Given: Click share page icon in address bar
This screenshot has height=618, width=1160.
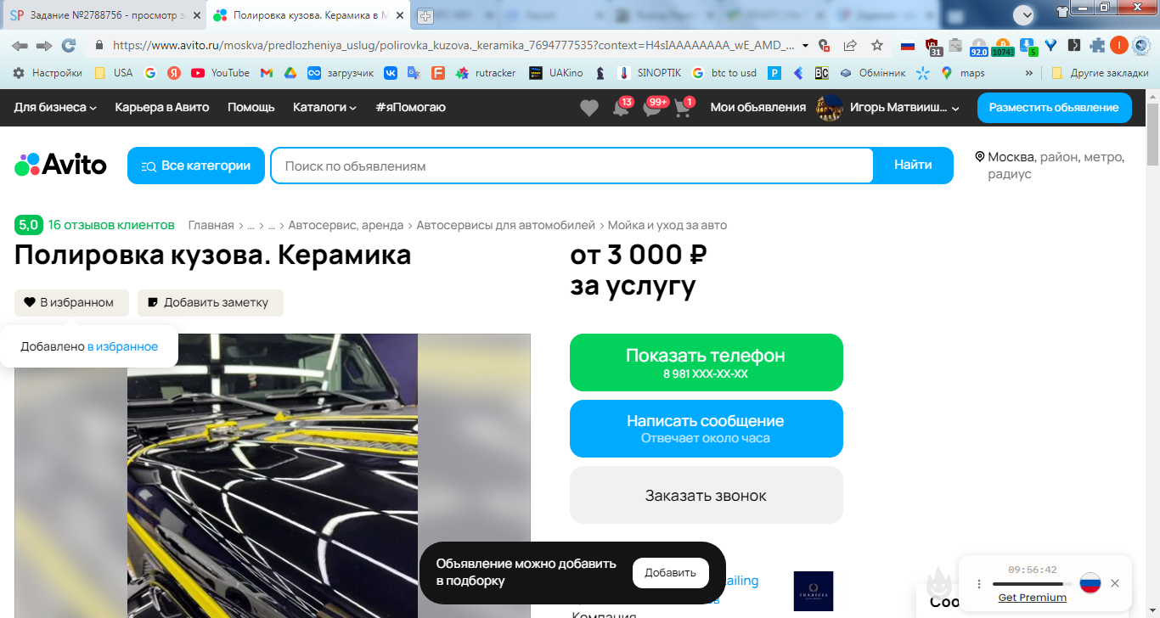Looking at the screenshot, I should click(850, 45).
